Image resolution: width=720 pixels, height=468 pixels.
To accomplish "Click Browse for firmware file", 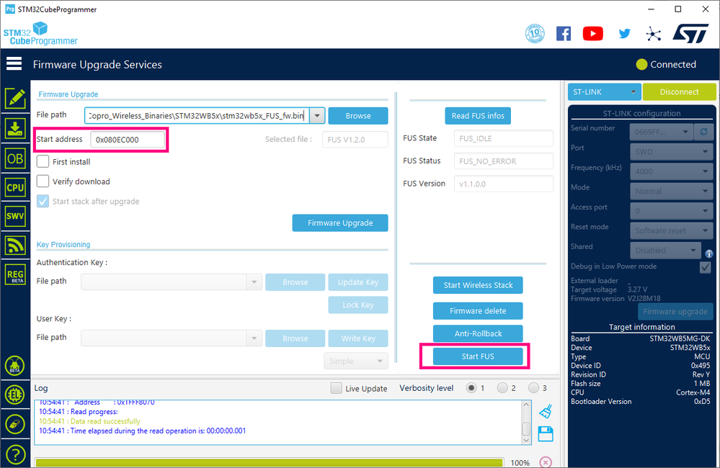I will [x=358, y=116].
